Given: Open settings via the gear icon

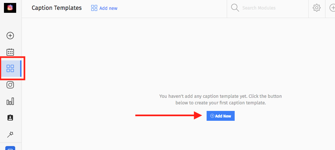Looking at the screenshot, I should [x=317, y=8].
